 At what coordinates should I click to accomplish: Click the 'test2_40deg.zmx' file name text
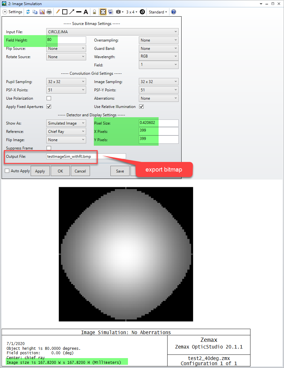pos(209,358)
